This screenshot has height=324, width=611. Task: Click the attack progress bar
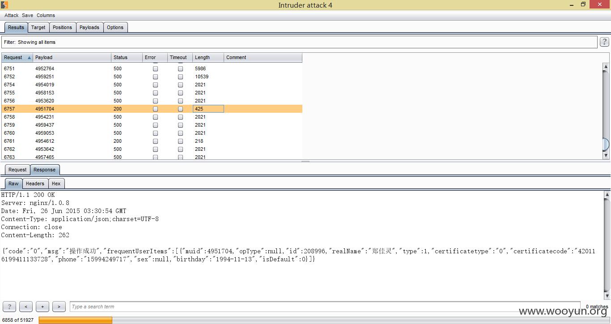tap(324, 320)
